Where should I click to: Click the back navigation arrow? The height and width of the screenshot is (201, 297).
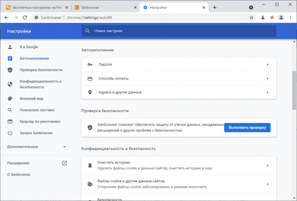[6, 17]
